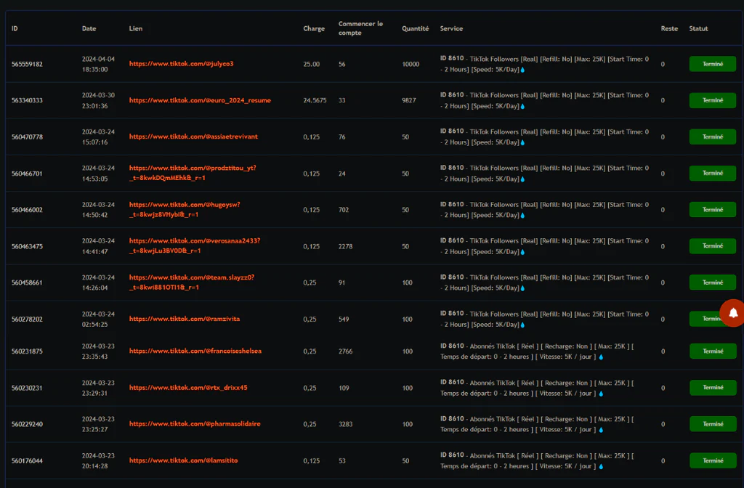
Task: Click water drop icon in order 560470778 row
Action: coord(522,142)
